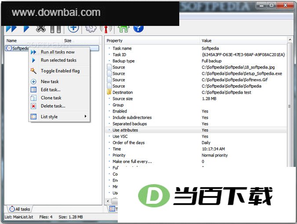Click the arrow icon beside Run selected tasks
Viewport: 297px width, 224px height.
(x=33, y=60)
